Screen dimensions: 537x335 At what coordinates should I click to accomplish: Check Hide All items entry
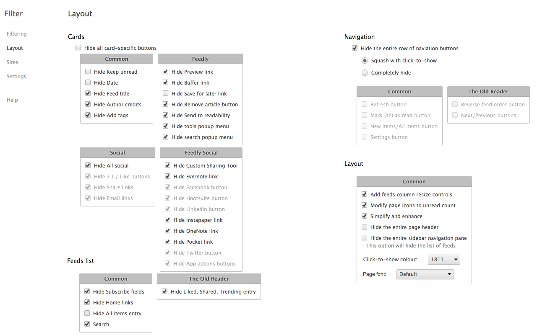click(x=87, y=313)
